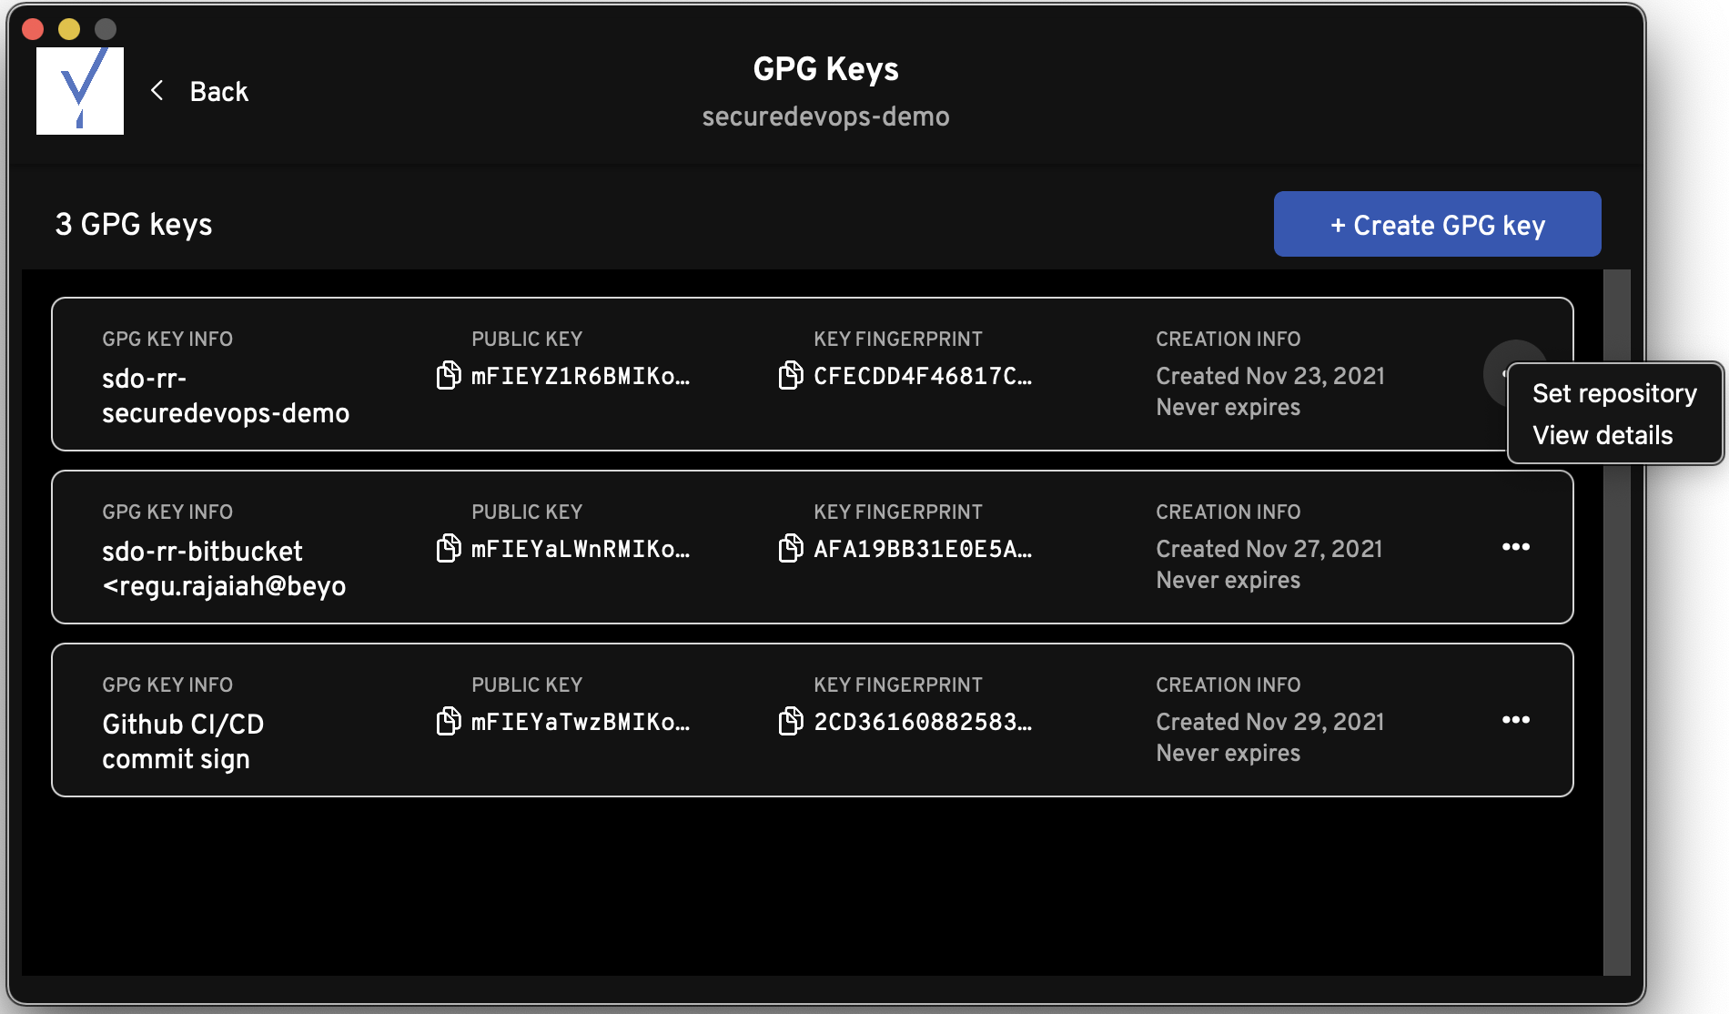Viewport: 1729px width, 1014px height.
Task: Click the Create GPG key button
Action: coord(1437,225)
